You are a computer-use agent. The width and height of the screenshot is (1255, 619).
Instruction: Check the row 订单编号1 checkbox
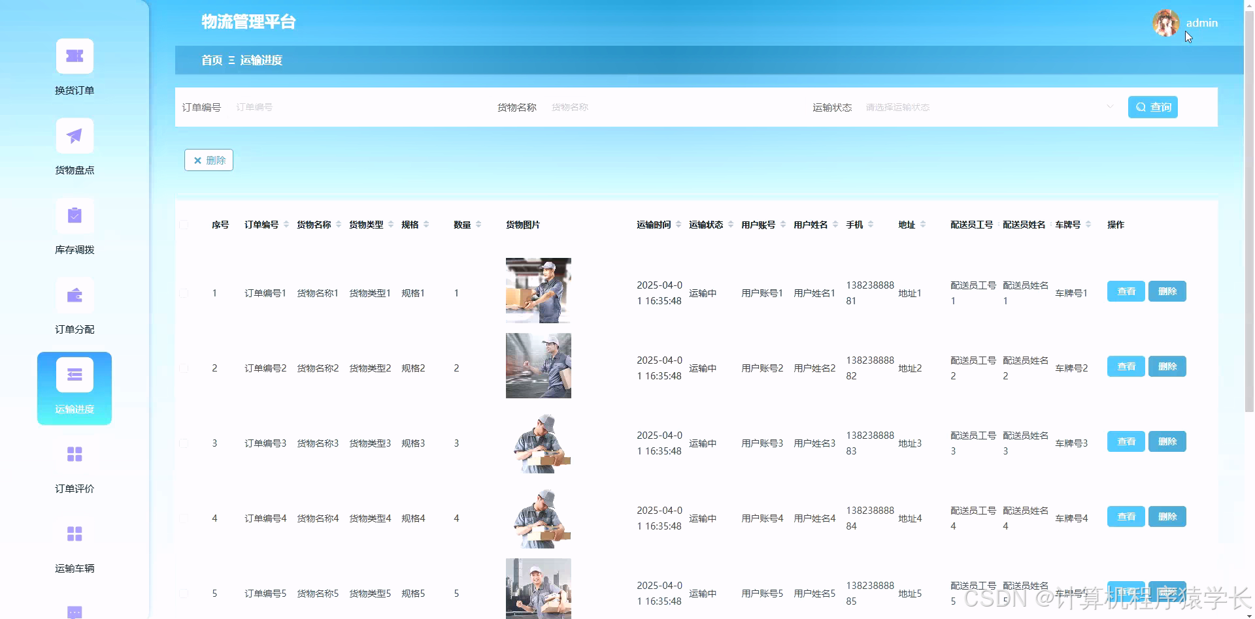point(184,293)
